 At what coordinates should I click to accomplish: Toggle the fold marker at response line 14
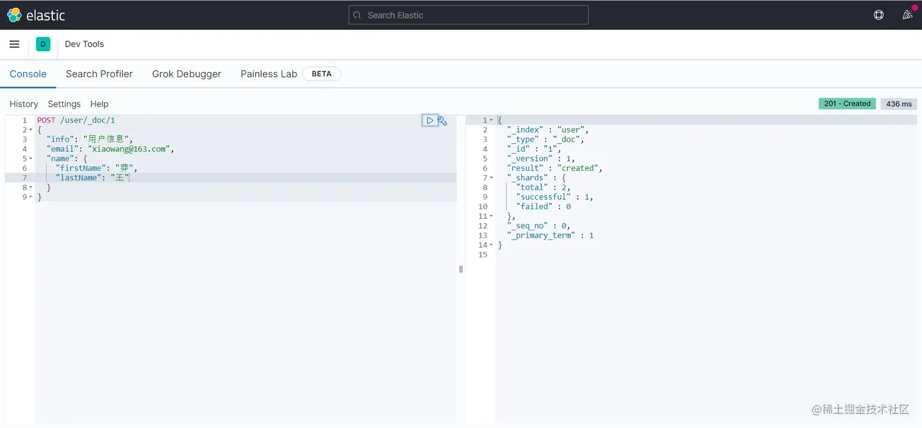[491, 245]
